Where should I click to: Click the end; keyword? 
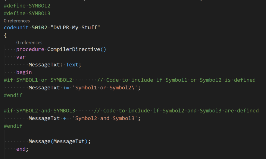tap(22, 149)
